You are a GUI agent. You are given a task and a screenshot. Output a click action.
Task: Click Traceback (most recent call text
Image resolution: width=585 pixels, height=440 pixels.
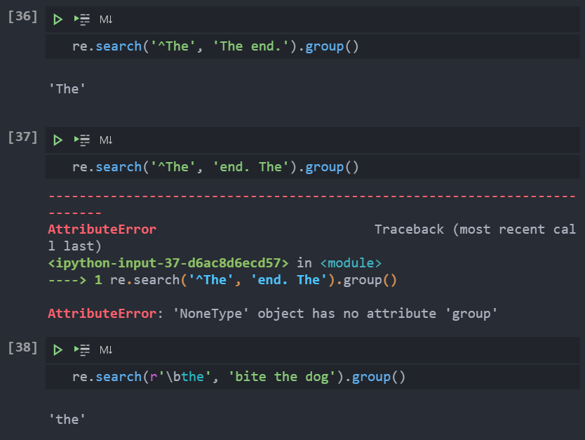click(475, 229)
